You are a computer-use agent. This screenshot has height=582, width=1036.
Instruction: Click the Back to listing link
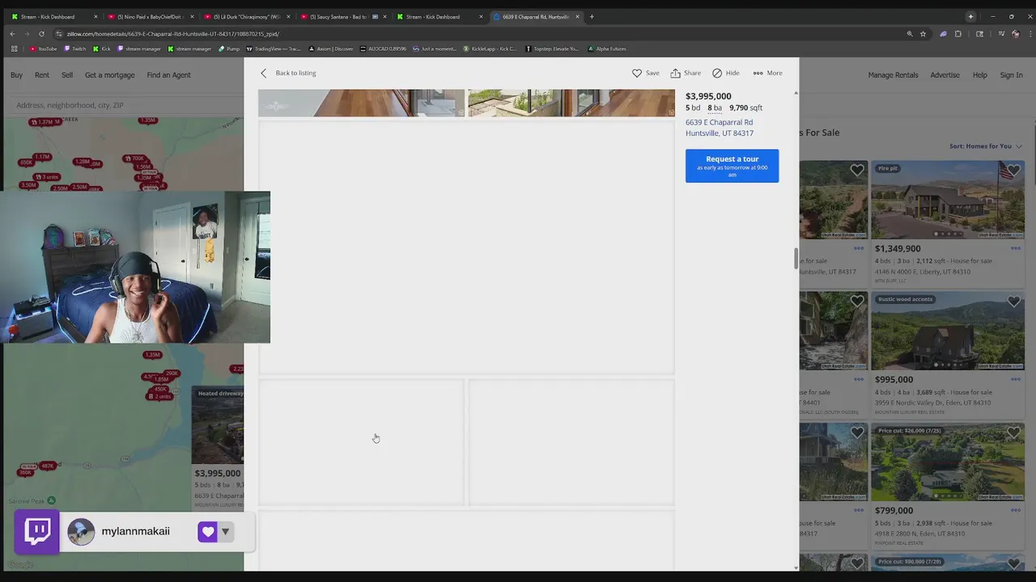(x=295, y=73)
